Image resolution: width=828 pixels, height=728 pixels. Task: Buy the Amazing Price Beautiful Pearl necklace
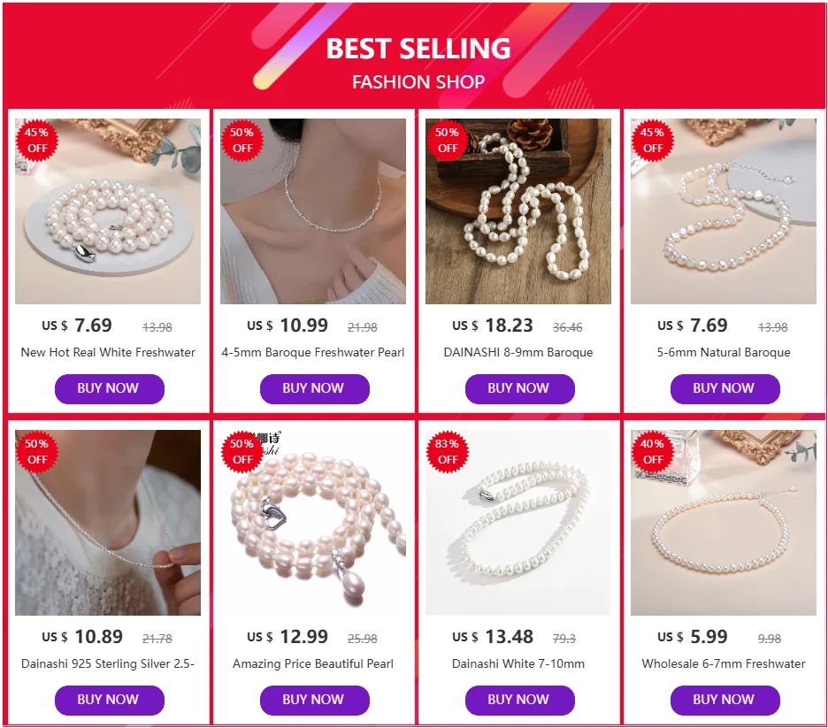[315, 701]
